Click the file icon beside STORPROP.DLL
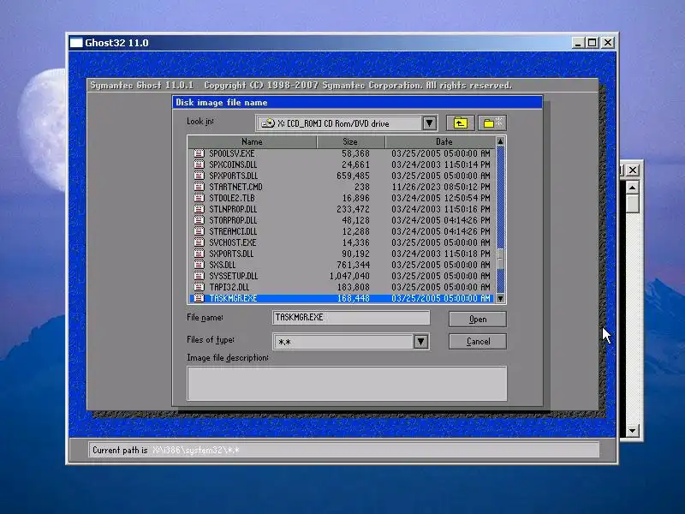The image size is (685, 514). pos(200,220)
